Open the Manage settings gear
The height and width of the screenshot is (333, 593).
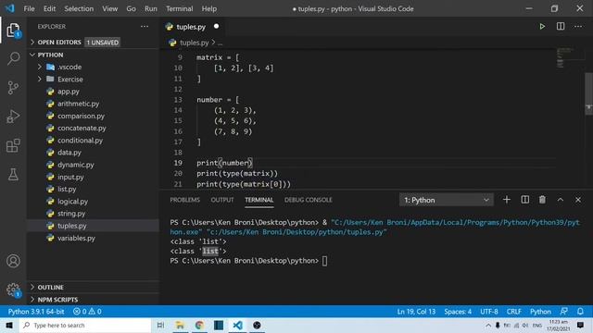point(13,290)
